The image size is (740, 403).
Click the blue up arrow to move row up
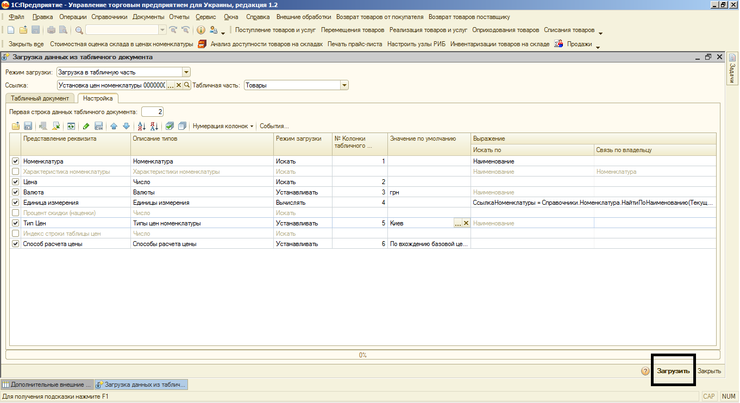tap(114, 125)
